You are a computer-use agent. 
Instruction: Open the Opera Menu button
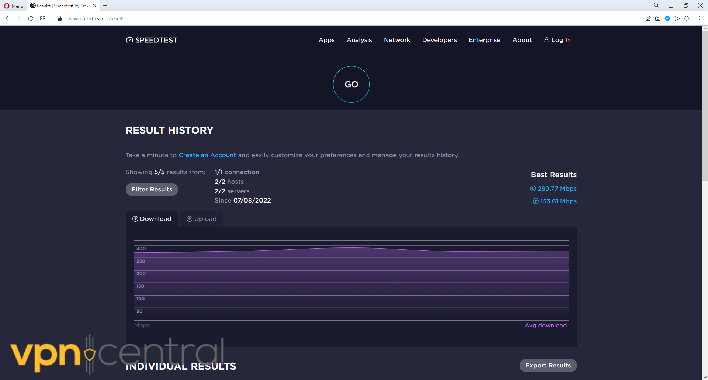(14, 6)
